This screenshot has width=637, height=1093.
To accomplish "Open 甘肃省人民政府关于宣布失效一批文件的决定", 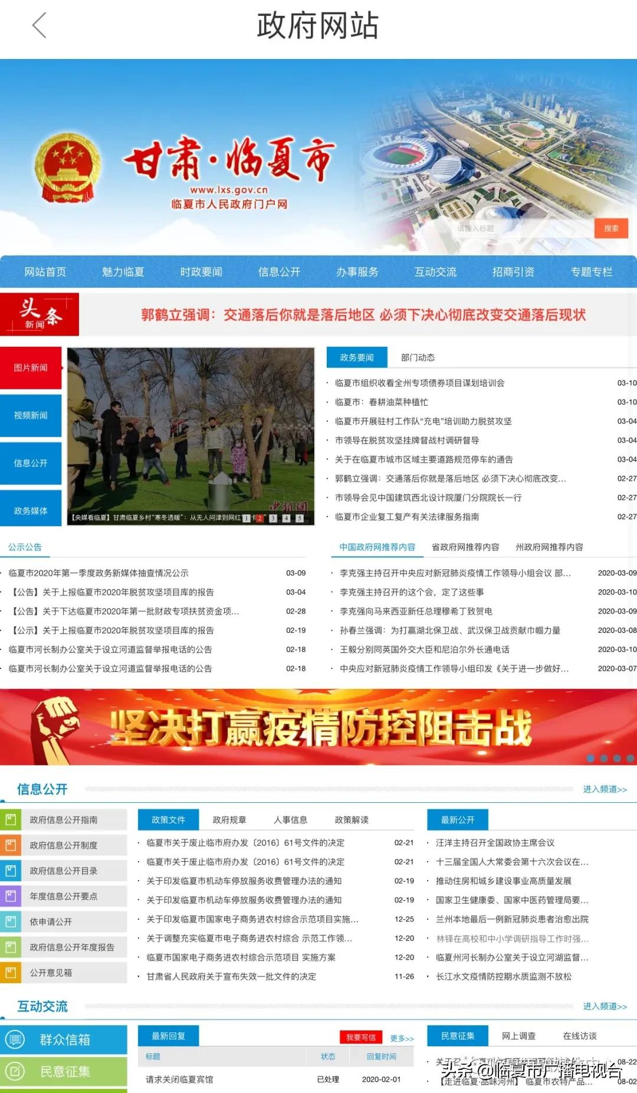I will [x=231, y=976].
